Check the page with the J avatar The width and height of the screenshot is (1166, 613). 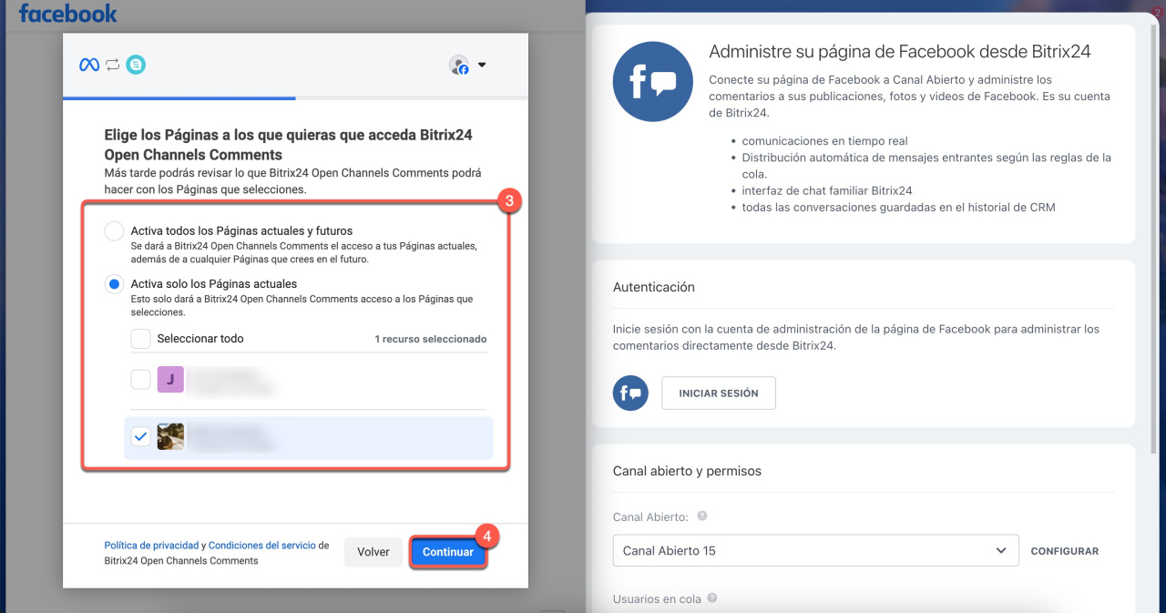click(x=140, y=379)
